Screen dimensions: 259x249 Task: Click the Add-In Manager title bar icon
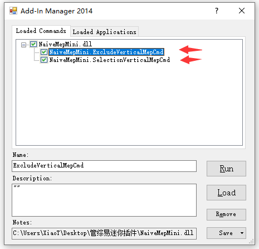click(13, 11)
